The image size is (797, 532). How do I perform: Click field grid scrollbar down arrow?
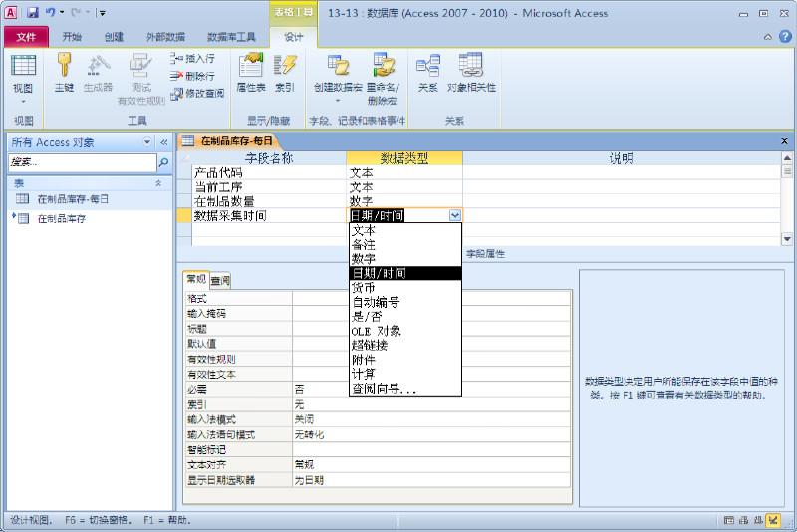[787, 239]
